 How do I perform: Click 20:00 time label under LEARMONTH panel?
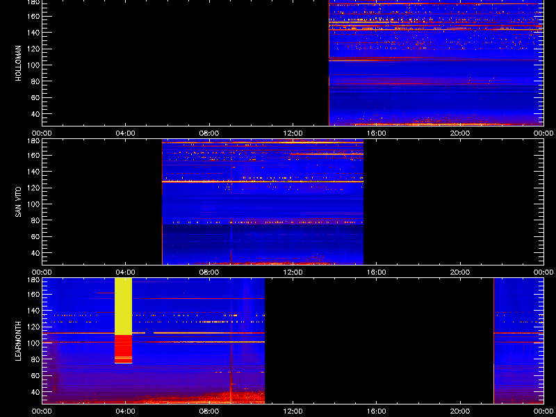pos(460,411)
